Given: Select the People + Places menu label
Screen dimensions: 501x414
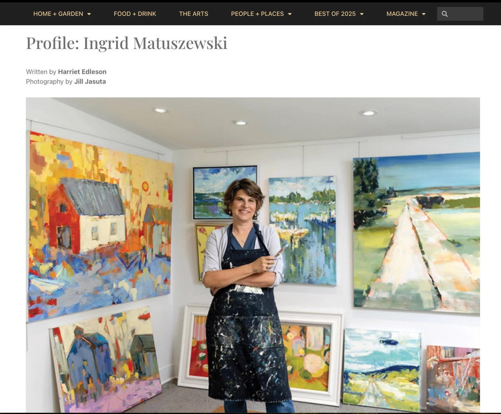Looking at the screenshot, I should point(257,14).
